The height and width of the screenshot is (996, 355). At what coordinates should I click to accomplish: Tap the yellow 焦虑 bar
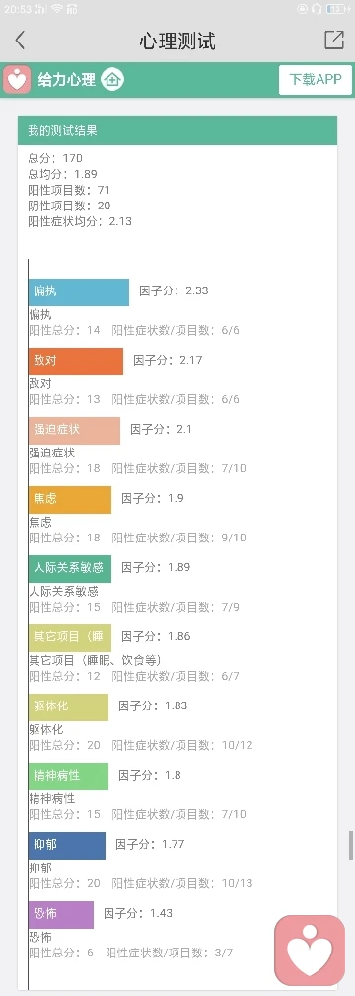[70, 500]
